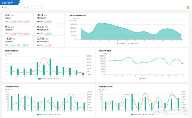Image resolution: width=192 pixels, height=118 pixels.
Task: Click the 营业毛利率月趋势 chart title
Action: coord(105,51)
